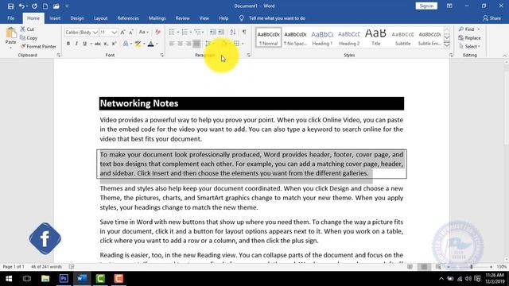Activate Format Painter
509x286 pixels.
[x=38, y=46]
